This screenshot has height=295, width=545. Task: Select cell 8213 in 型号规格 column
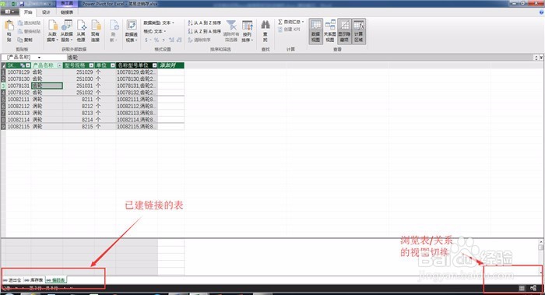[79, 113]
